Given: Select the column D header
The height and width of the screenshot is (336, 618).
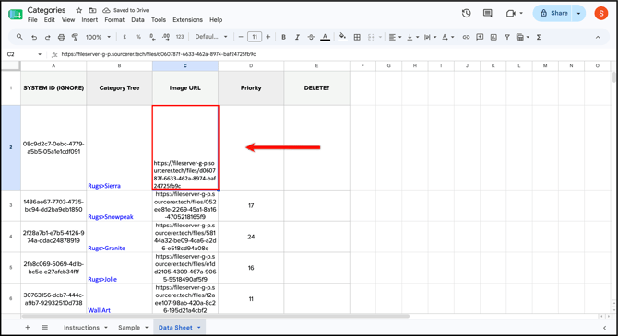Looking at the screenshot, I should [251, 65].
